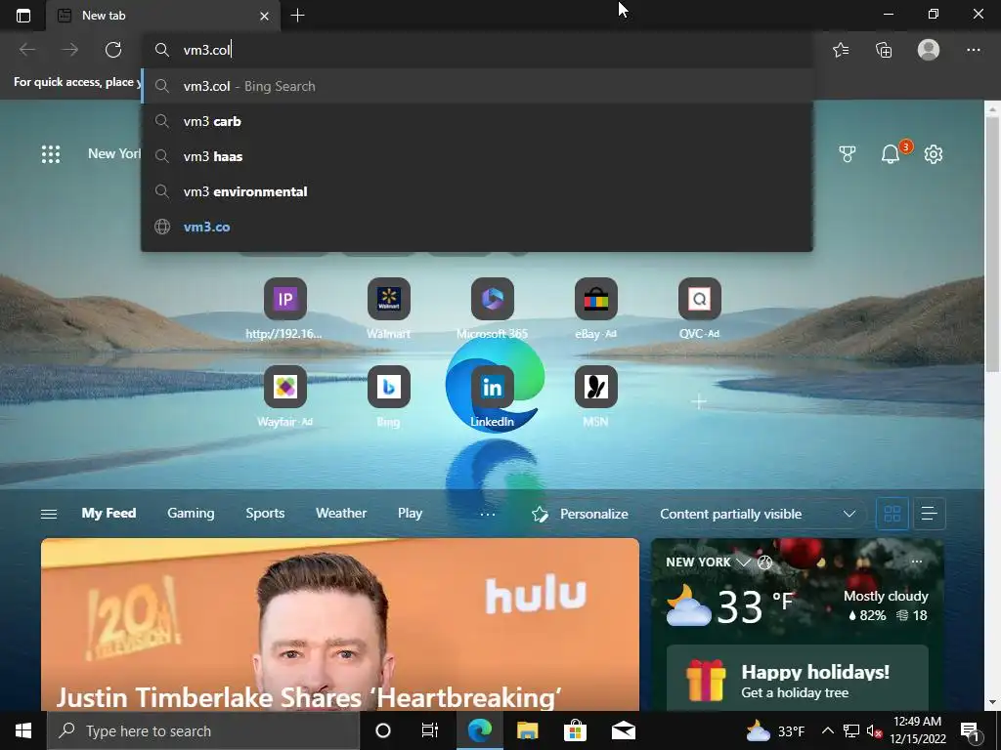The image size is (1001, 750).
Task: Open Cortana circle on taskbar
Action: coord(383,730)
